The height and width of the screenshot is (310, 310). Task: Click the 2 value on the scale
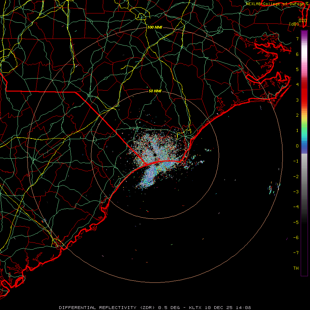(297, 115)
